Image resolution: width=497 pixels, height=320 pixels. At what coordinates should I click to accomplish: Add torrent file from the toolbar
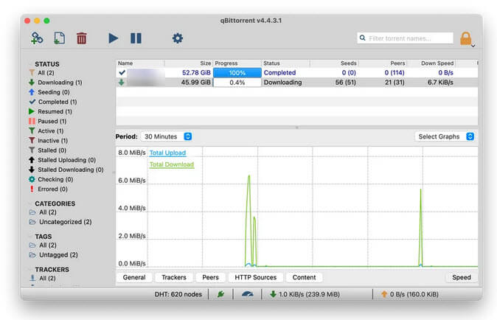[x=59, y=38]
